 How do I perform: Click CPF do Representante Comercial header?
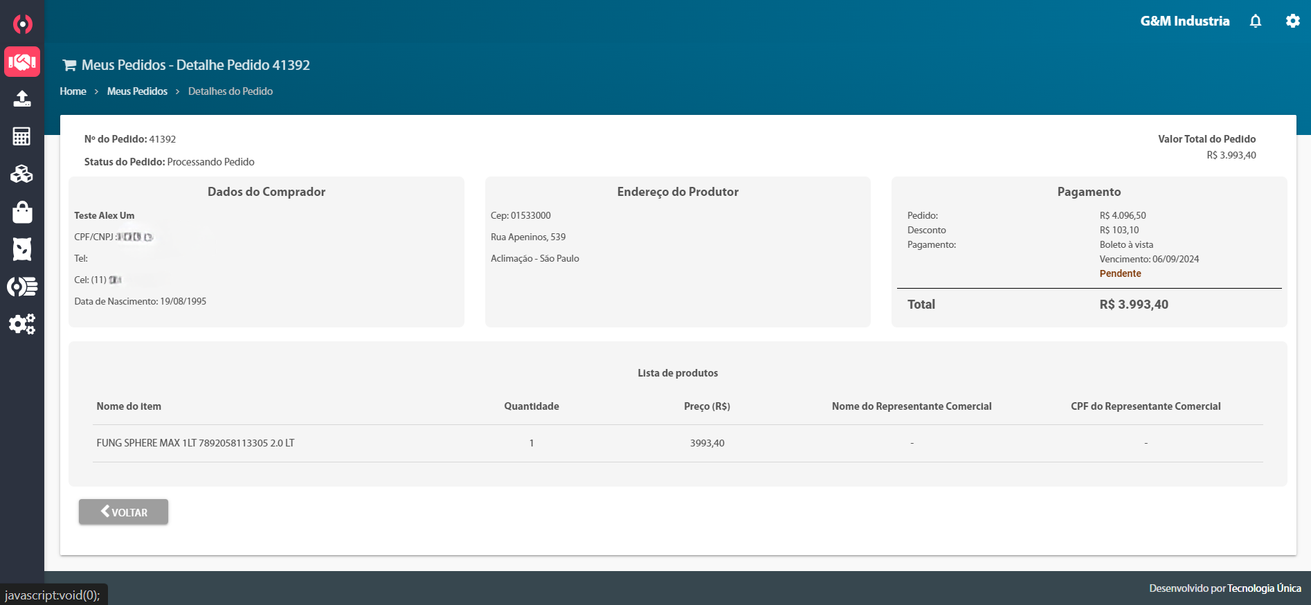(1146, 406)
